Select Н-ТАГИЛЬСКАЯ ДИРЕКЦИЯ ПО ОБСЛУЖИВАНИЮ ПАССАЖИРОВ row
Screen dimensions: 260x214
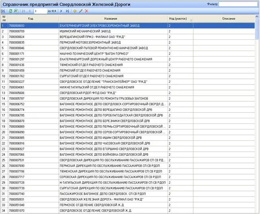(x=128, y=183)
